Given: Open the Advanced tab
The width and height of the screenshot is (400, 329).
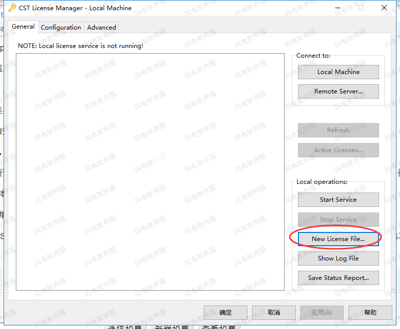Looking at the screenshot, I should [x=102, y=28].
